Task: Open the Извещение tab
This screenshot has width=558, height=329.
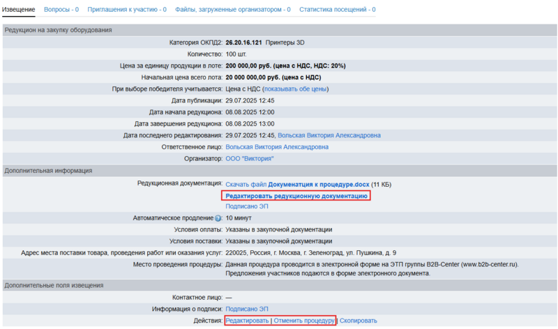Action: click(x=19, y=10)
